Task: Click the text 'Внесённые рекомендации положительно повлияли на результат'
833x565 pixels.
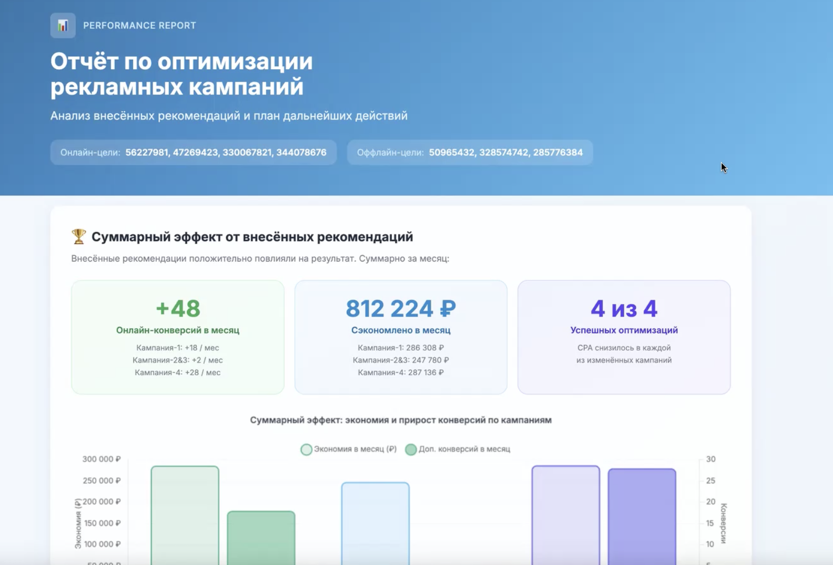Action: 213,258
